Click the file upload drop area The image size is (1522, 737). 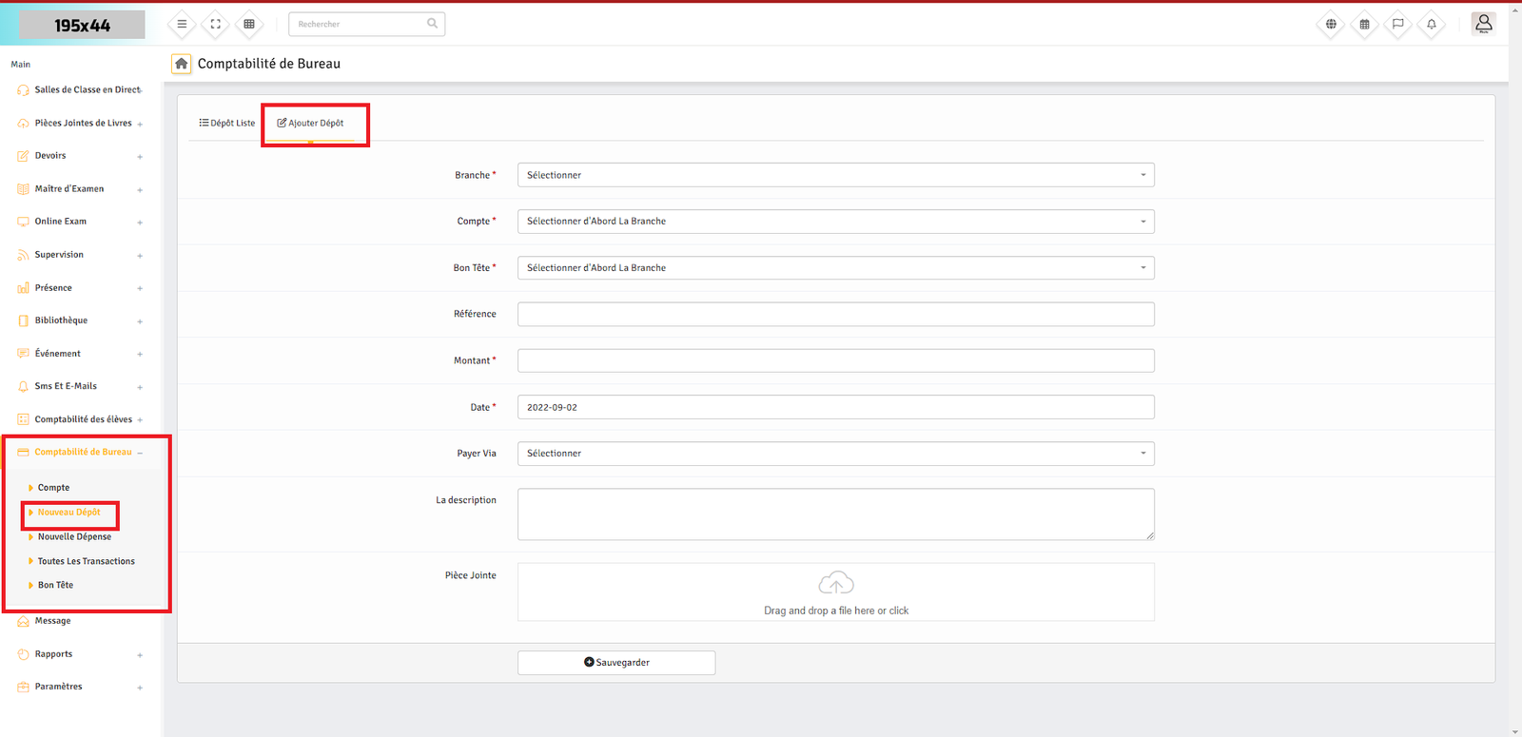pos(835,592)
